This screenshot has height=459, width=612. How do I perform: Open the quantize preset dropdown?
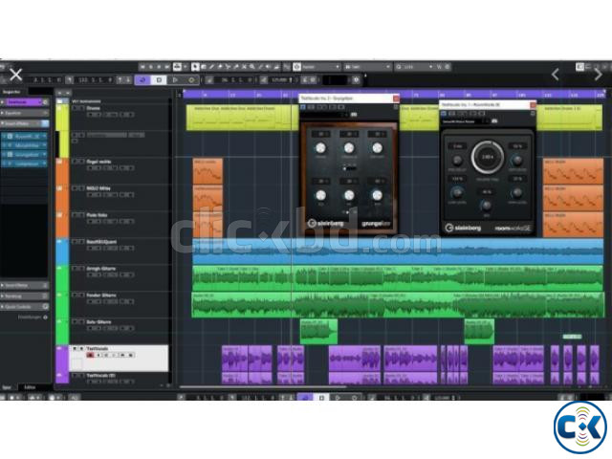(x=414, y=67)
